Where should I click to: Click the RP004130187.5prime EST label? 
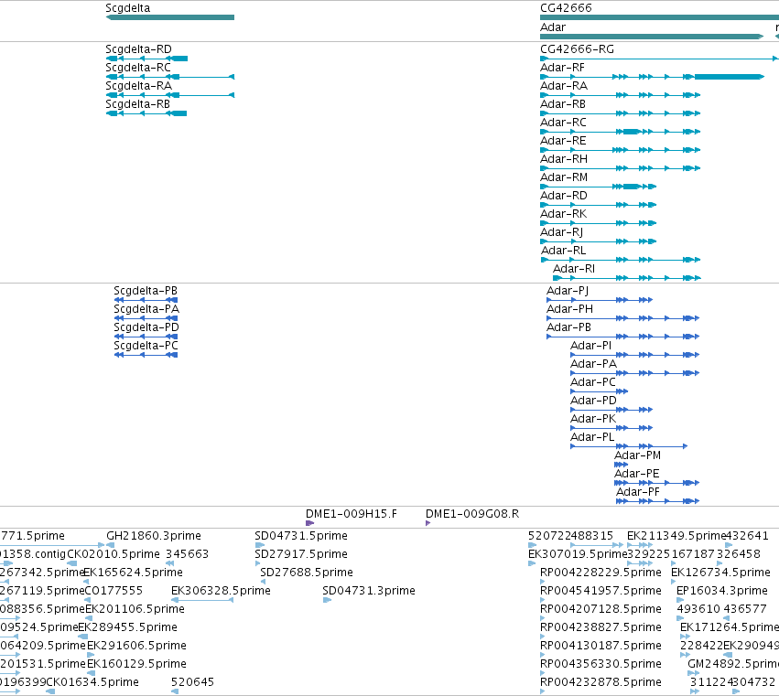600,647
